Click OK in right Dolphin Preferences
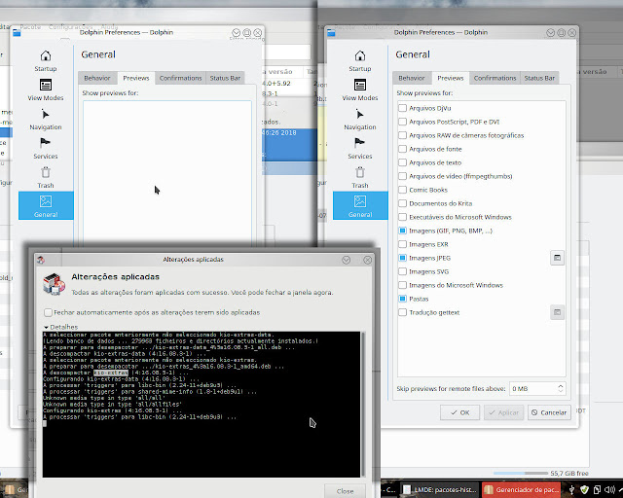623x498 pixels. click(459, 412)
